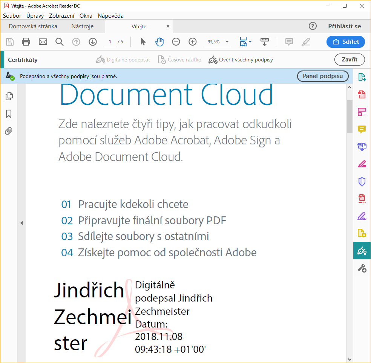371x363 pixels.
Task: Click 'Připravujte finální soubory PDF' heading
Action: pos(152,221)
